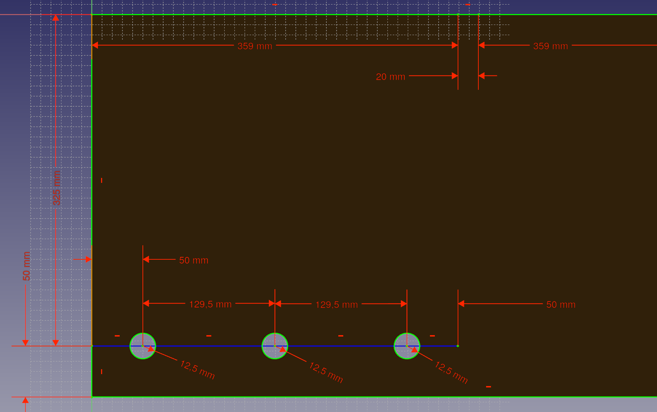The height and width of the screenshot is (412, 657).
Task: Select the left 129,5 mm spacing dimension
Action: pyautogui.click(x=210, y=304)
